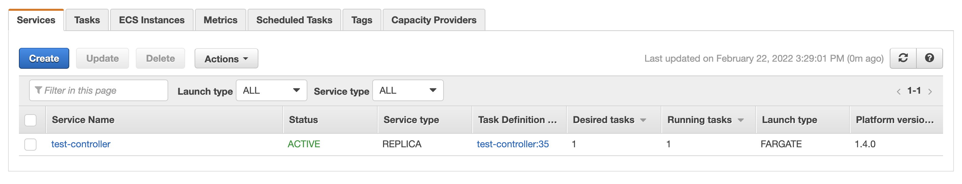Image resolution: width=962 pixels, height=184 pixels.
Task: Expand the Launch type ALL dropdown
Action: [x=272, y=90]
